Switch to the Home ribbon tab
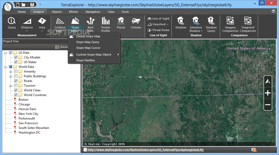Image resolution: width=279 pixels, height=155 pixels. (x=22, y=12)
